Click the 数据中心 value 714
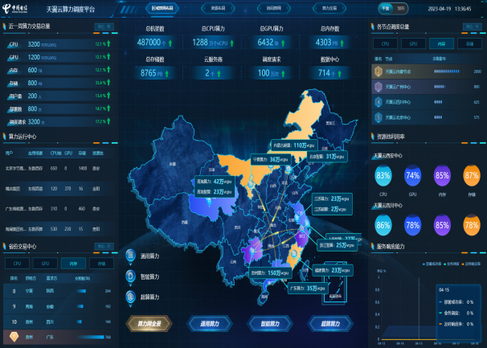The width and height of the screenshot is (487, 348). point(324,73)
